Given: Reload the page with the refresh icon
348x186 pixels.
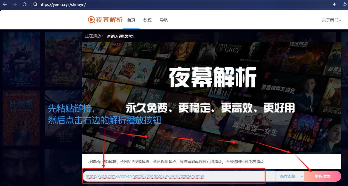Looking at the screenshot, I should point(25,4).
